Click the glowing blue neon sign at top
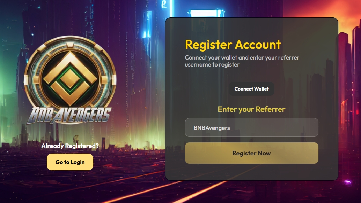The image size is (361, 203). click(206, 13)
